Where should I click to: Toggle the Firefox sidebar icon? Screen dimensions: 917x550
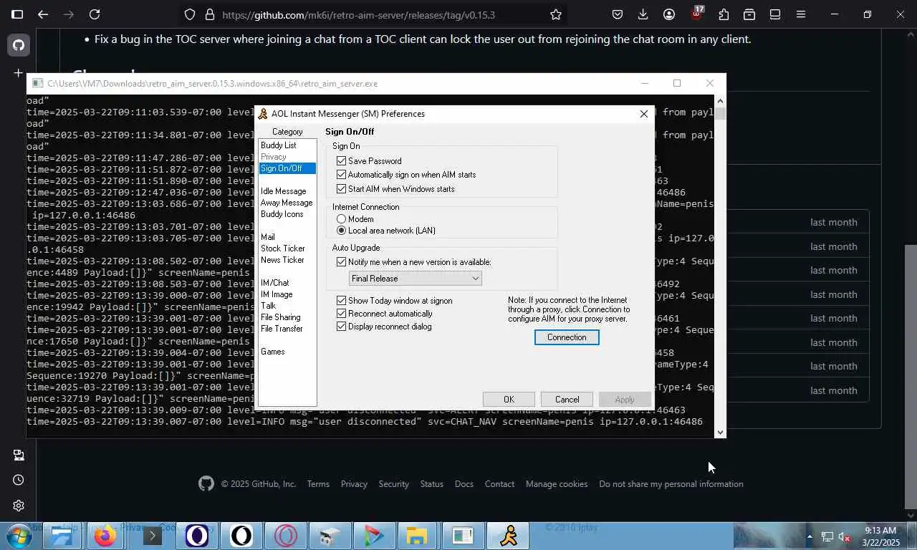click(x=17, y=14)
